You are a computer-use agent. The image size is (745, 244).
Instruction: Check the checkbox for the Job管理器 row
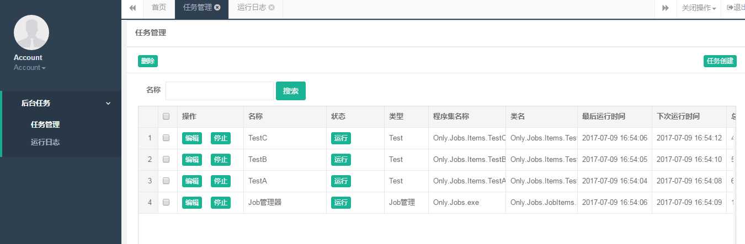(166, 202)
